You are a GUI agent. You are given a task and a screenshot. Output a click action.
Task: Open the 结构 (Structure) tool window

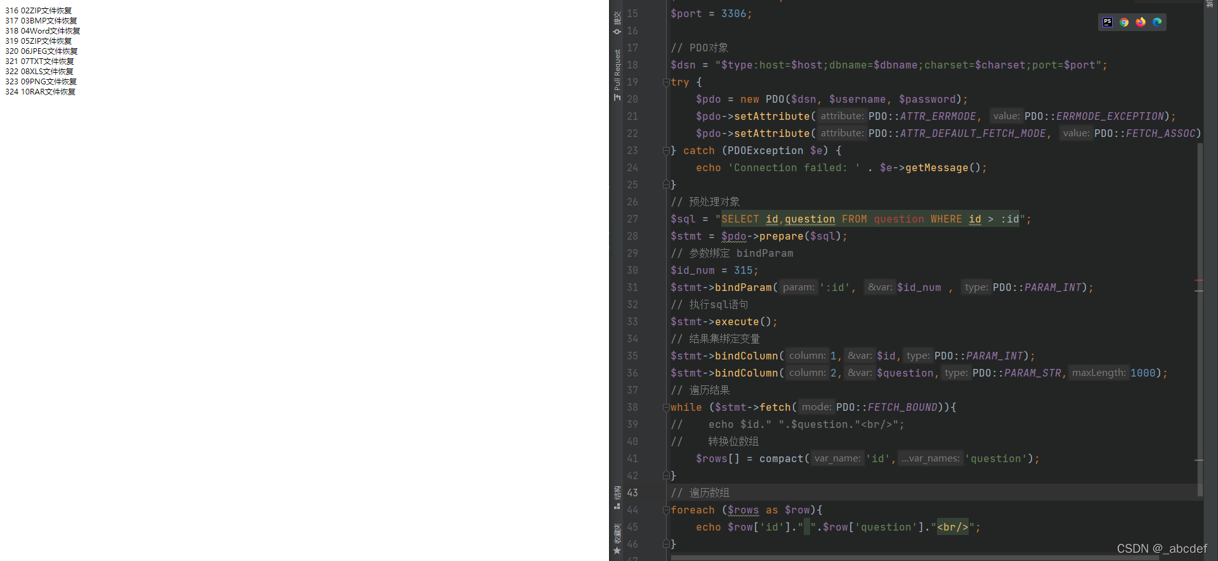[617, 498]
